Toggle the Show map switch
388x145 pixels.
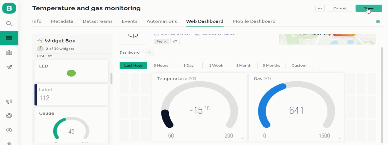tap(304, 34)
